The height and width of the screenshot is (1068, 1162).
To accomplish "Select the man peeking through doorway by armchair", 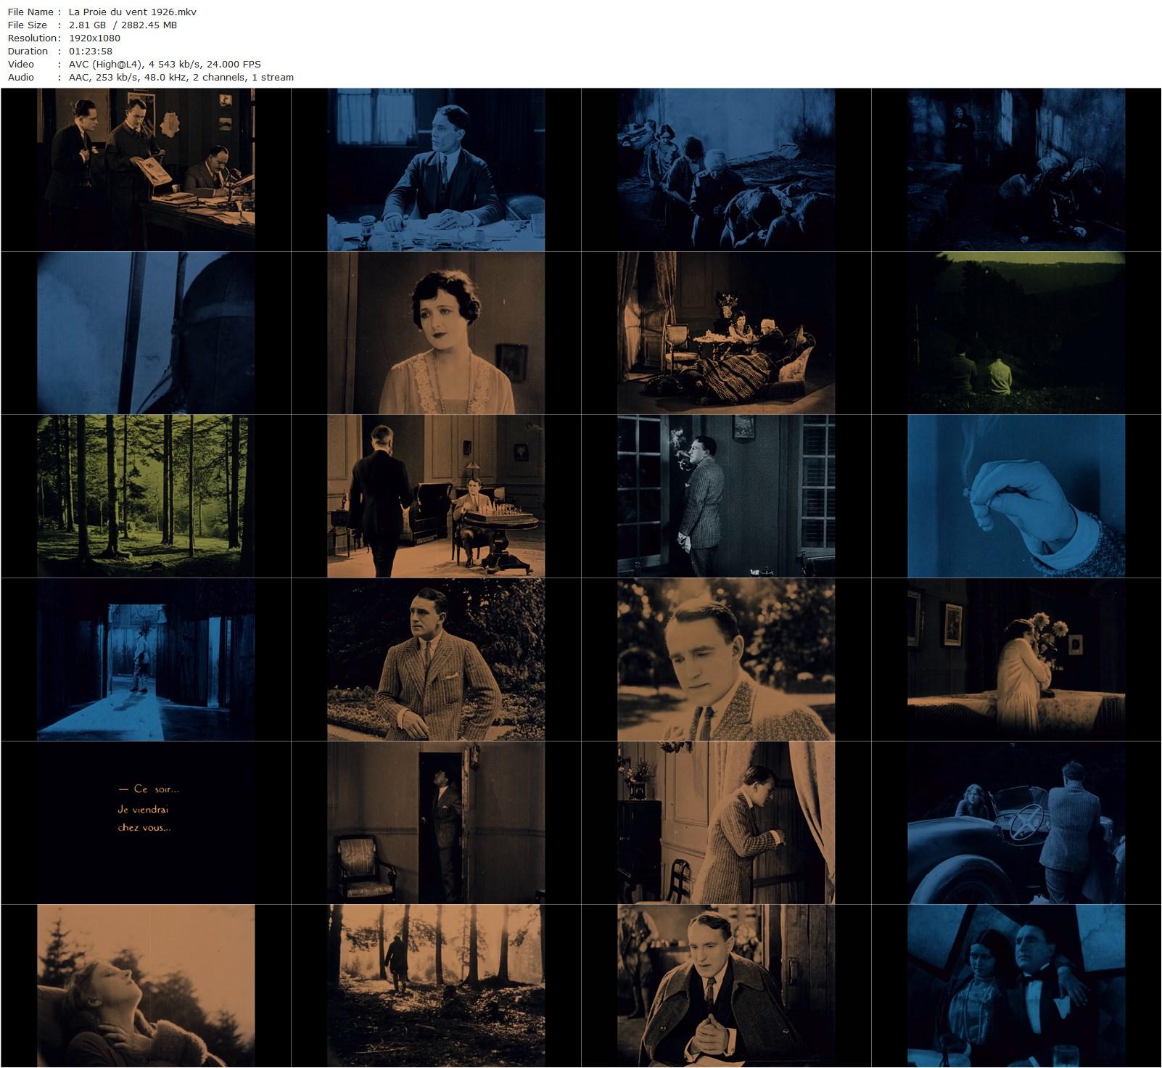I will click(x=436, y=823).
